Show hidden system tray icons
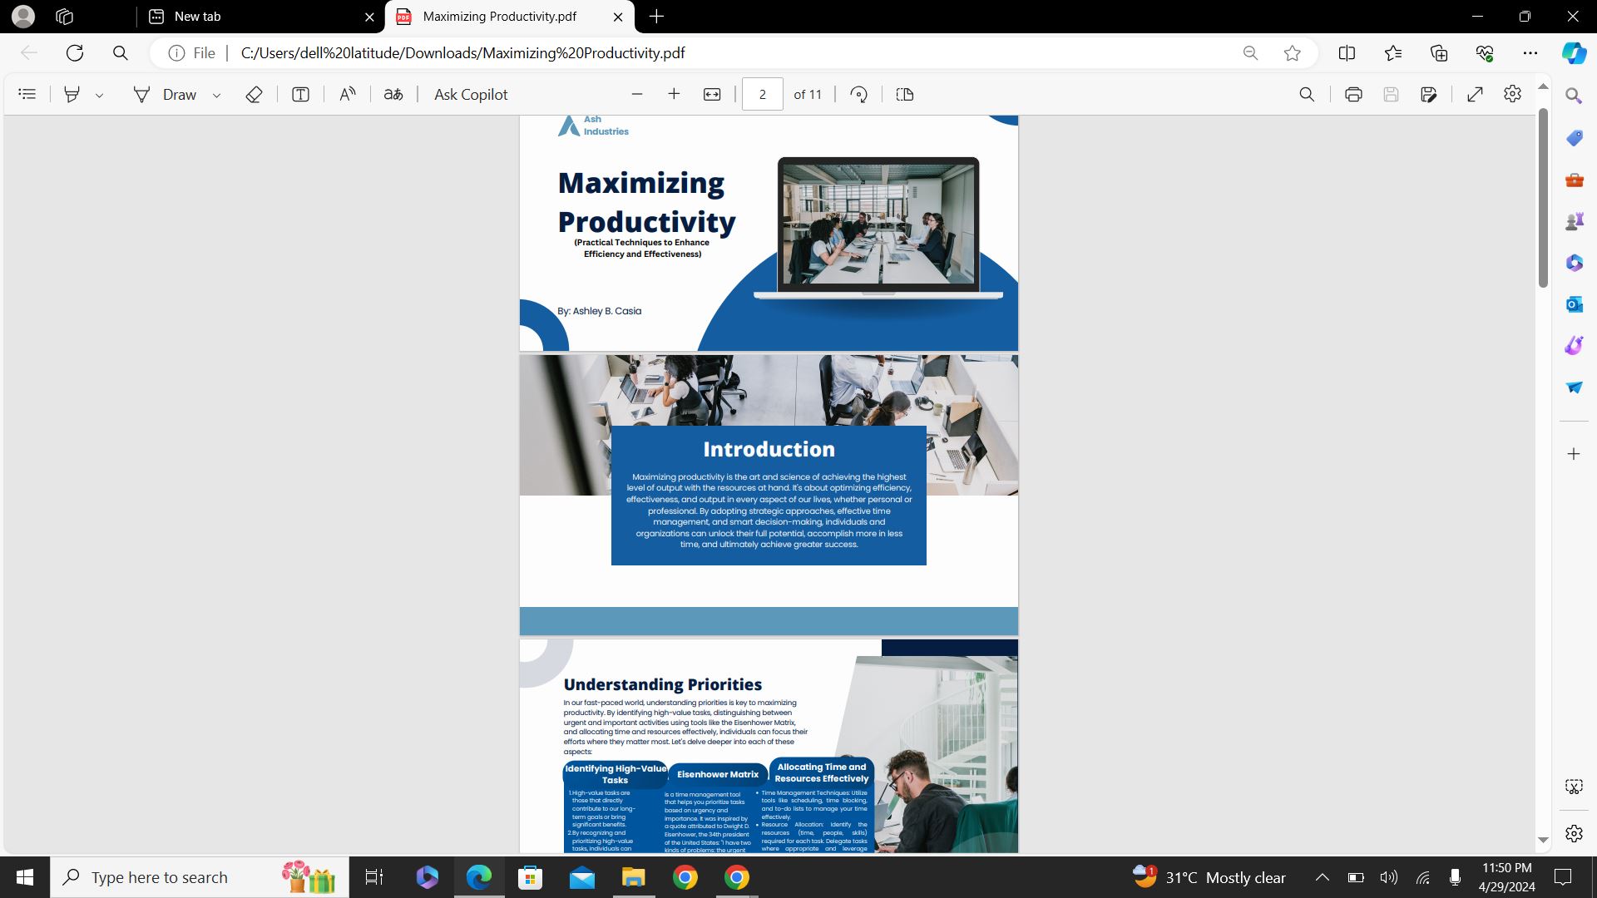This screenshot has height=898, width=1597. 1322,877
